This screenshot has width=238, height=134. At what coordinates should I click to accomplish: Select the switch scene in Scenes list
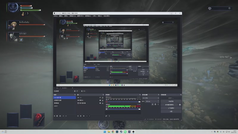click(64, 106)
